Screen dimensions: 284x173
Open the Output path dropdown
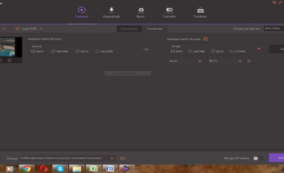(68, 158)
